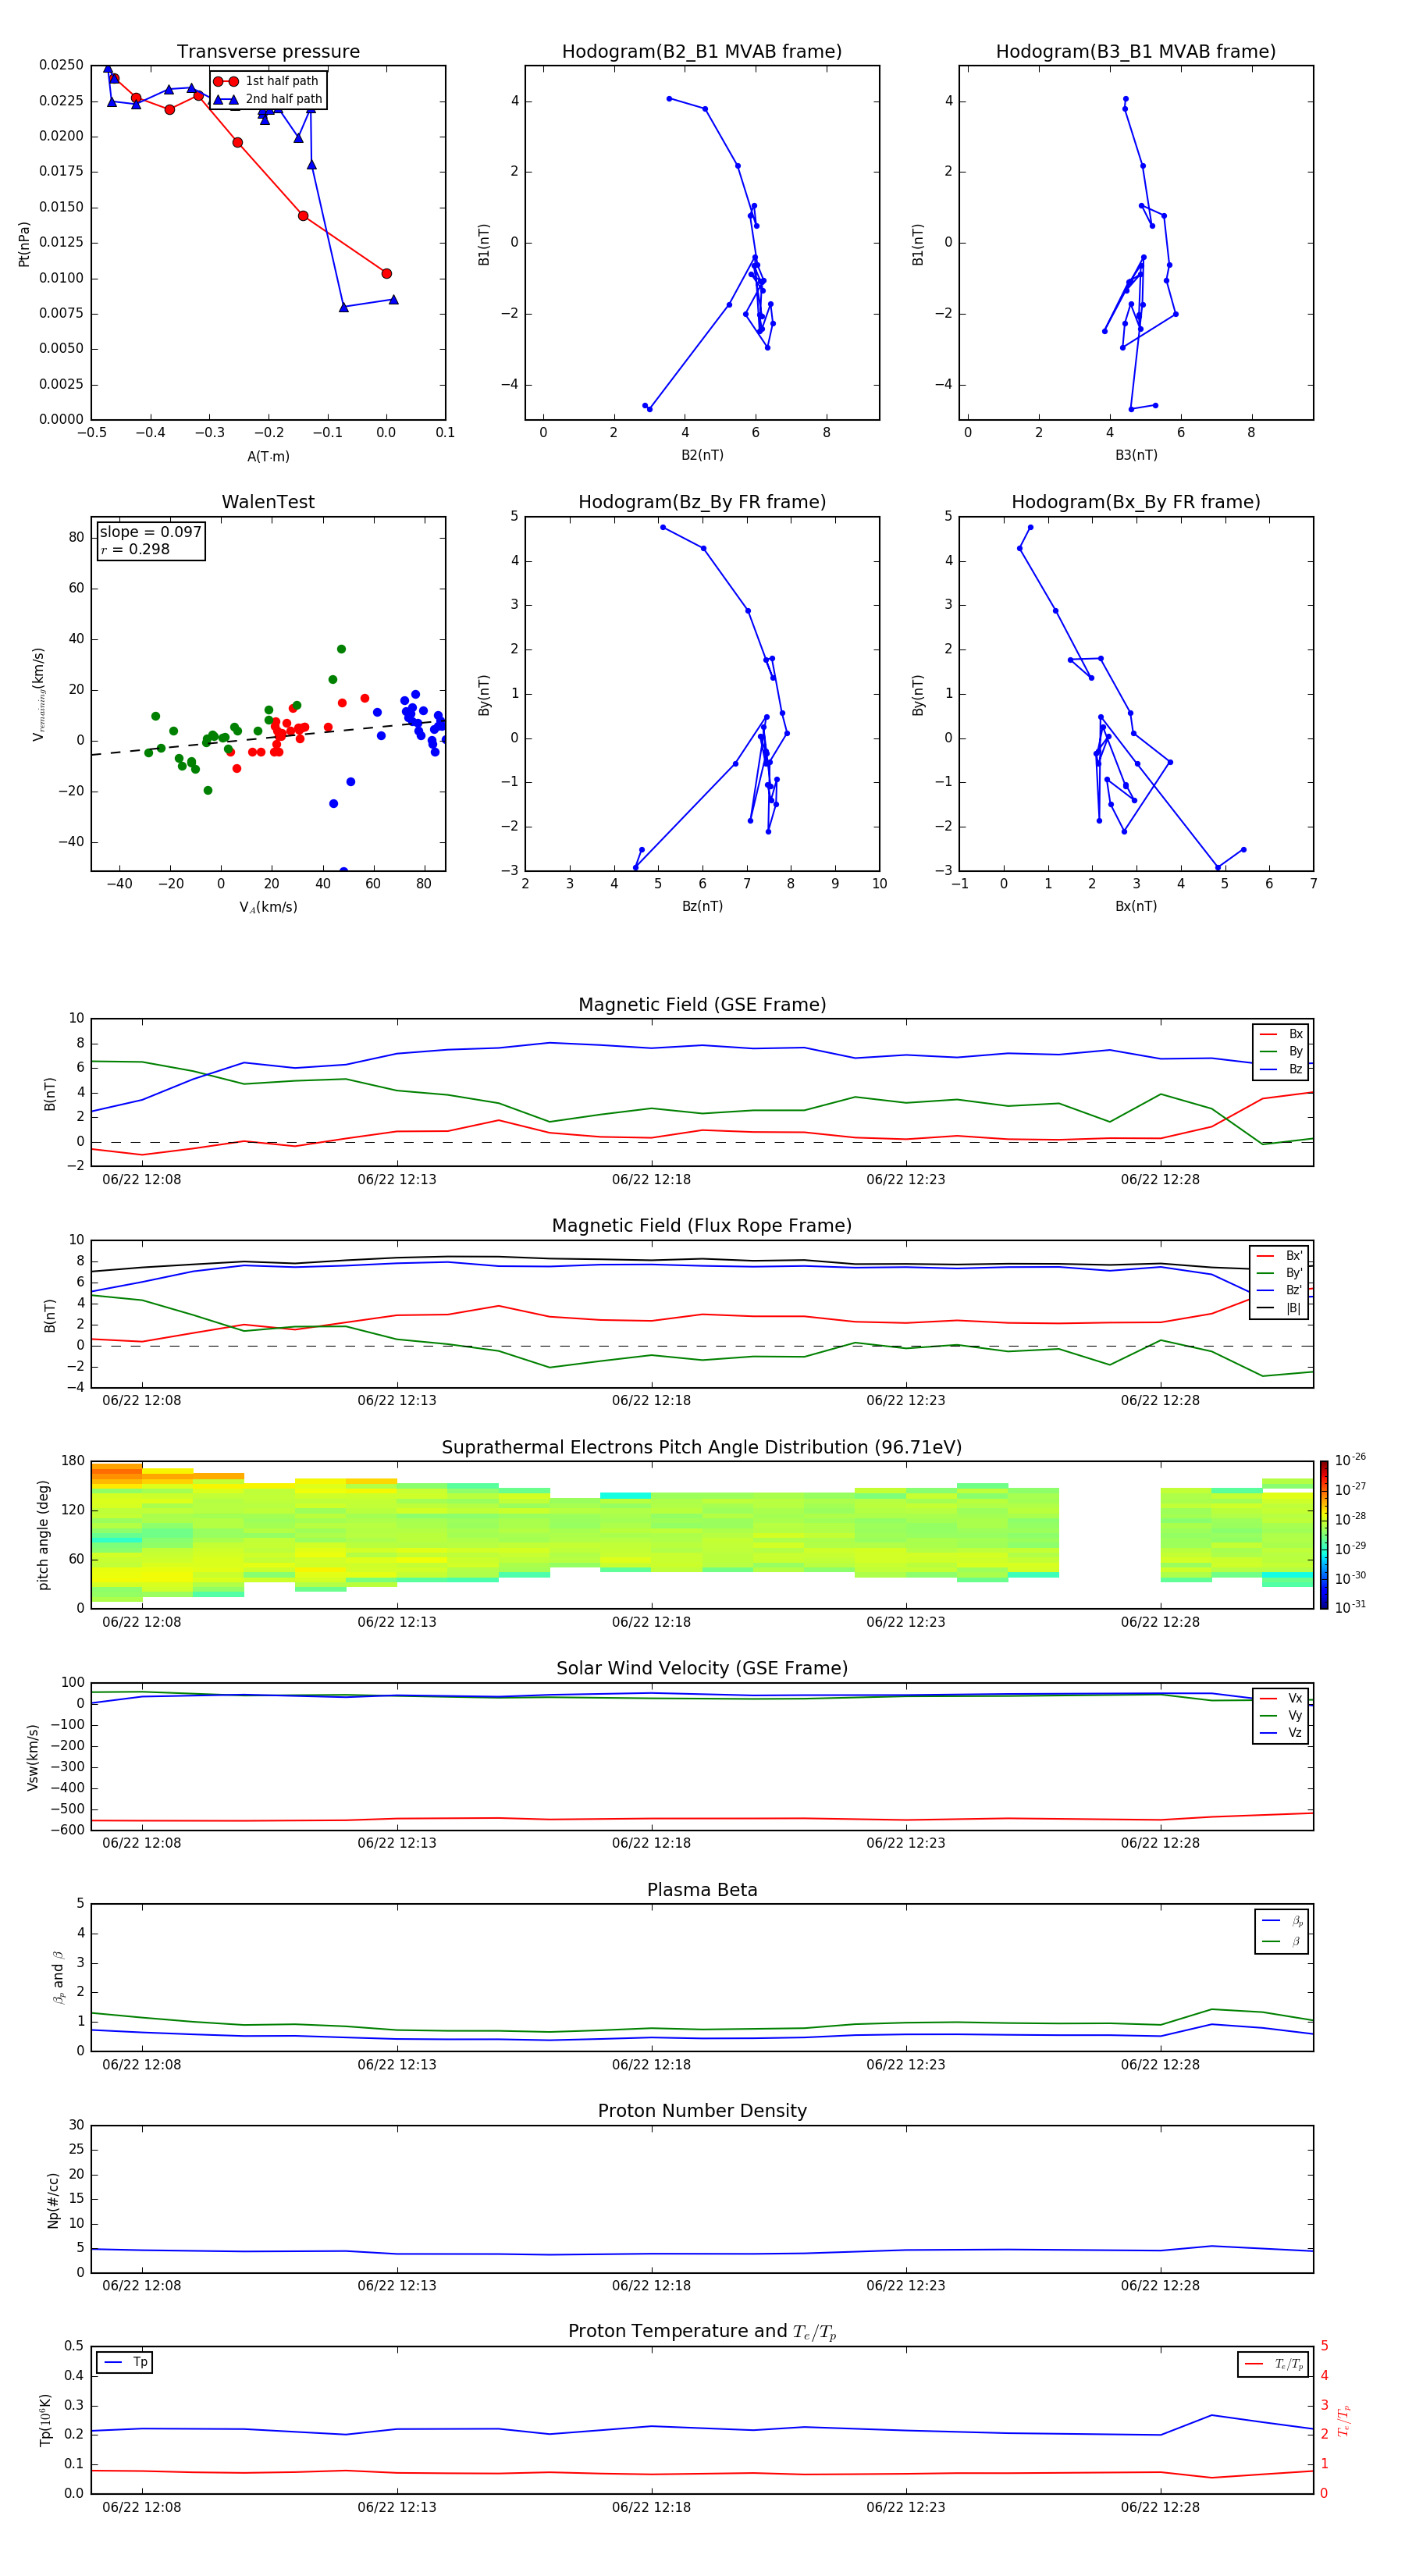1405x2576 pixels.
Task: Click '06/22 12:18' tick on GSE magnetic field plot
Action: coord(651,1180)
